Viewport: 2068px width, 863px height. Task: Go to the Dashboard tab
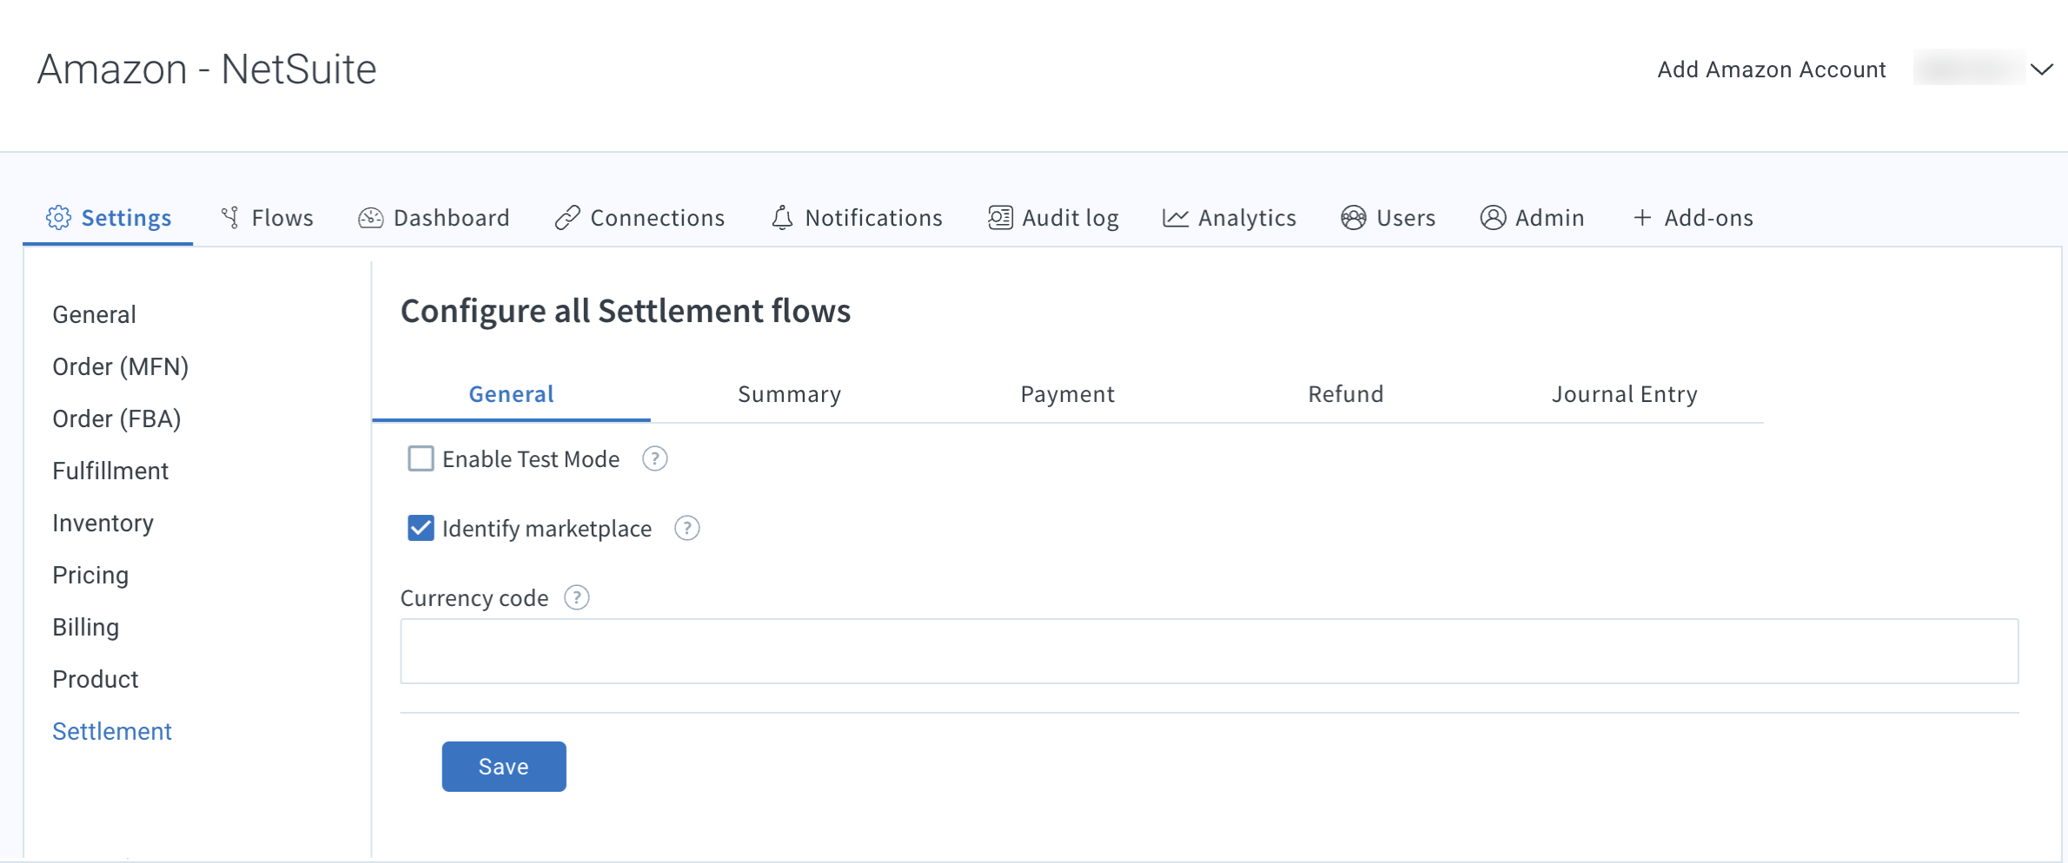(434, 218)
